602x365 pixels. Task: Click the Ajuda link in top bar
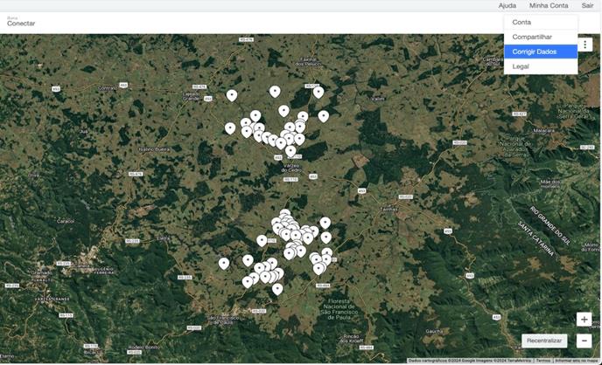[507, 5]
